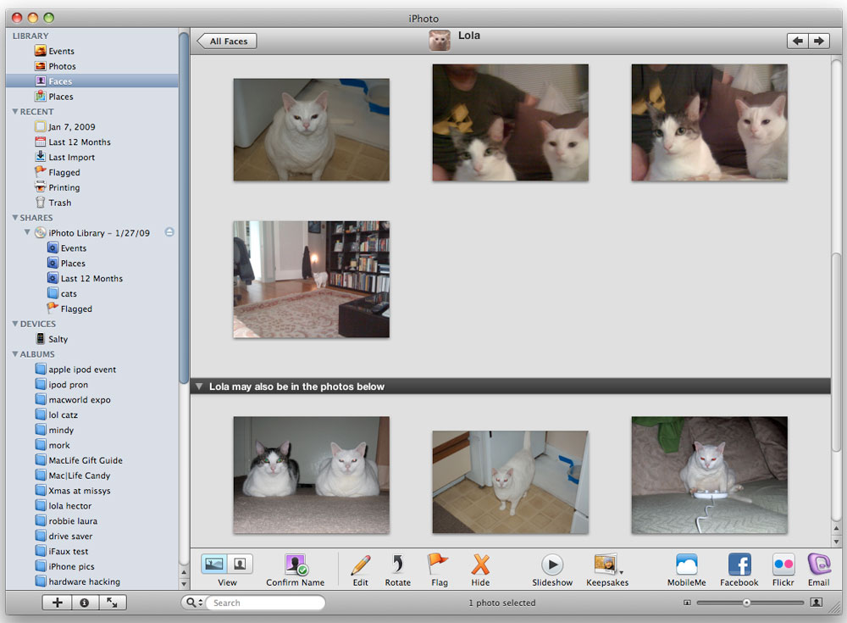Select Events in the Library sidebar
The image size is (847, 623).
[61, 51]
